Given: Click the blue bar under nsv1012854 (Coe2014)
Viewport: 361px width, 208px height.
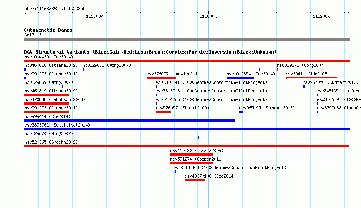Looking at the screenshot, I should tap(240, 78).
